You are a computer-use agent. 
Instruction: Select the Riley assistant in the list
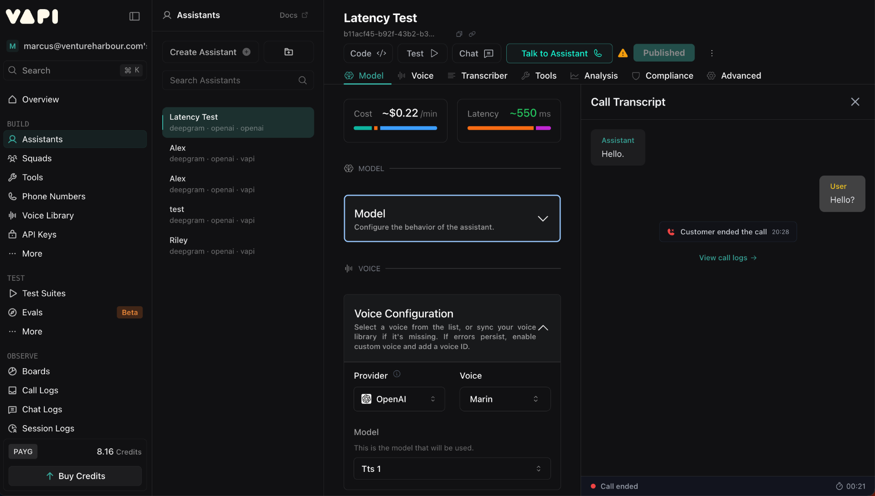(238, 246)
